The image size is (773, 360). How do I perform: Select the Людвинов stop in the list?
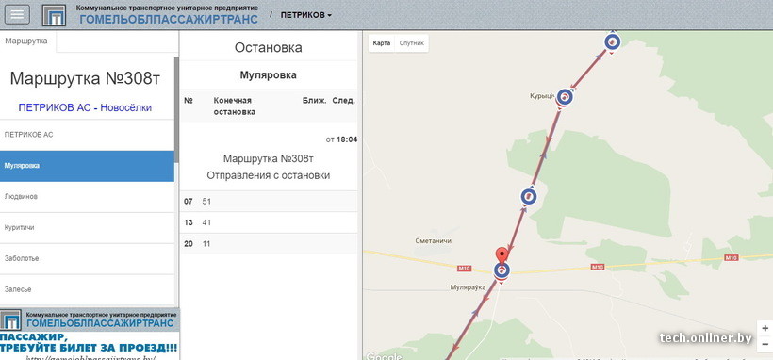tap(88, 197)
